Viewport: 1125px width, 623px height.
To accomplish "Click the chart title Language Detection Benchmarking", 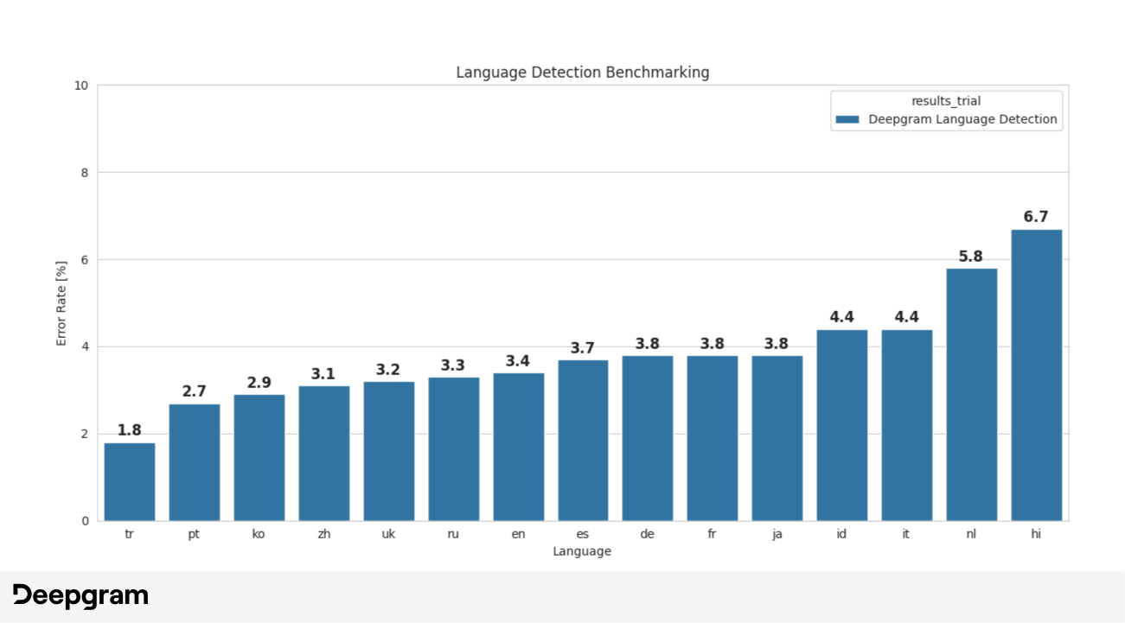I will pyautogui.click(x=582, y=73).
